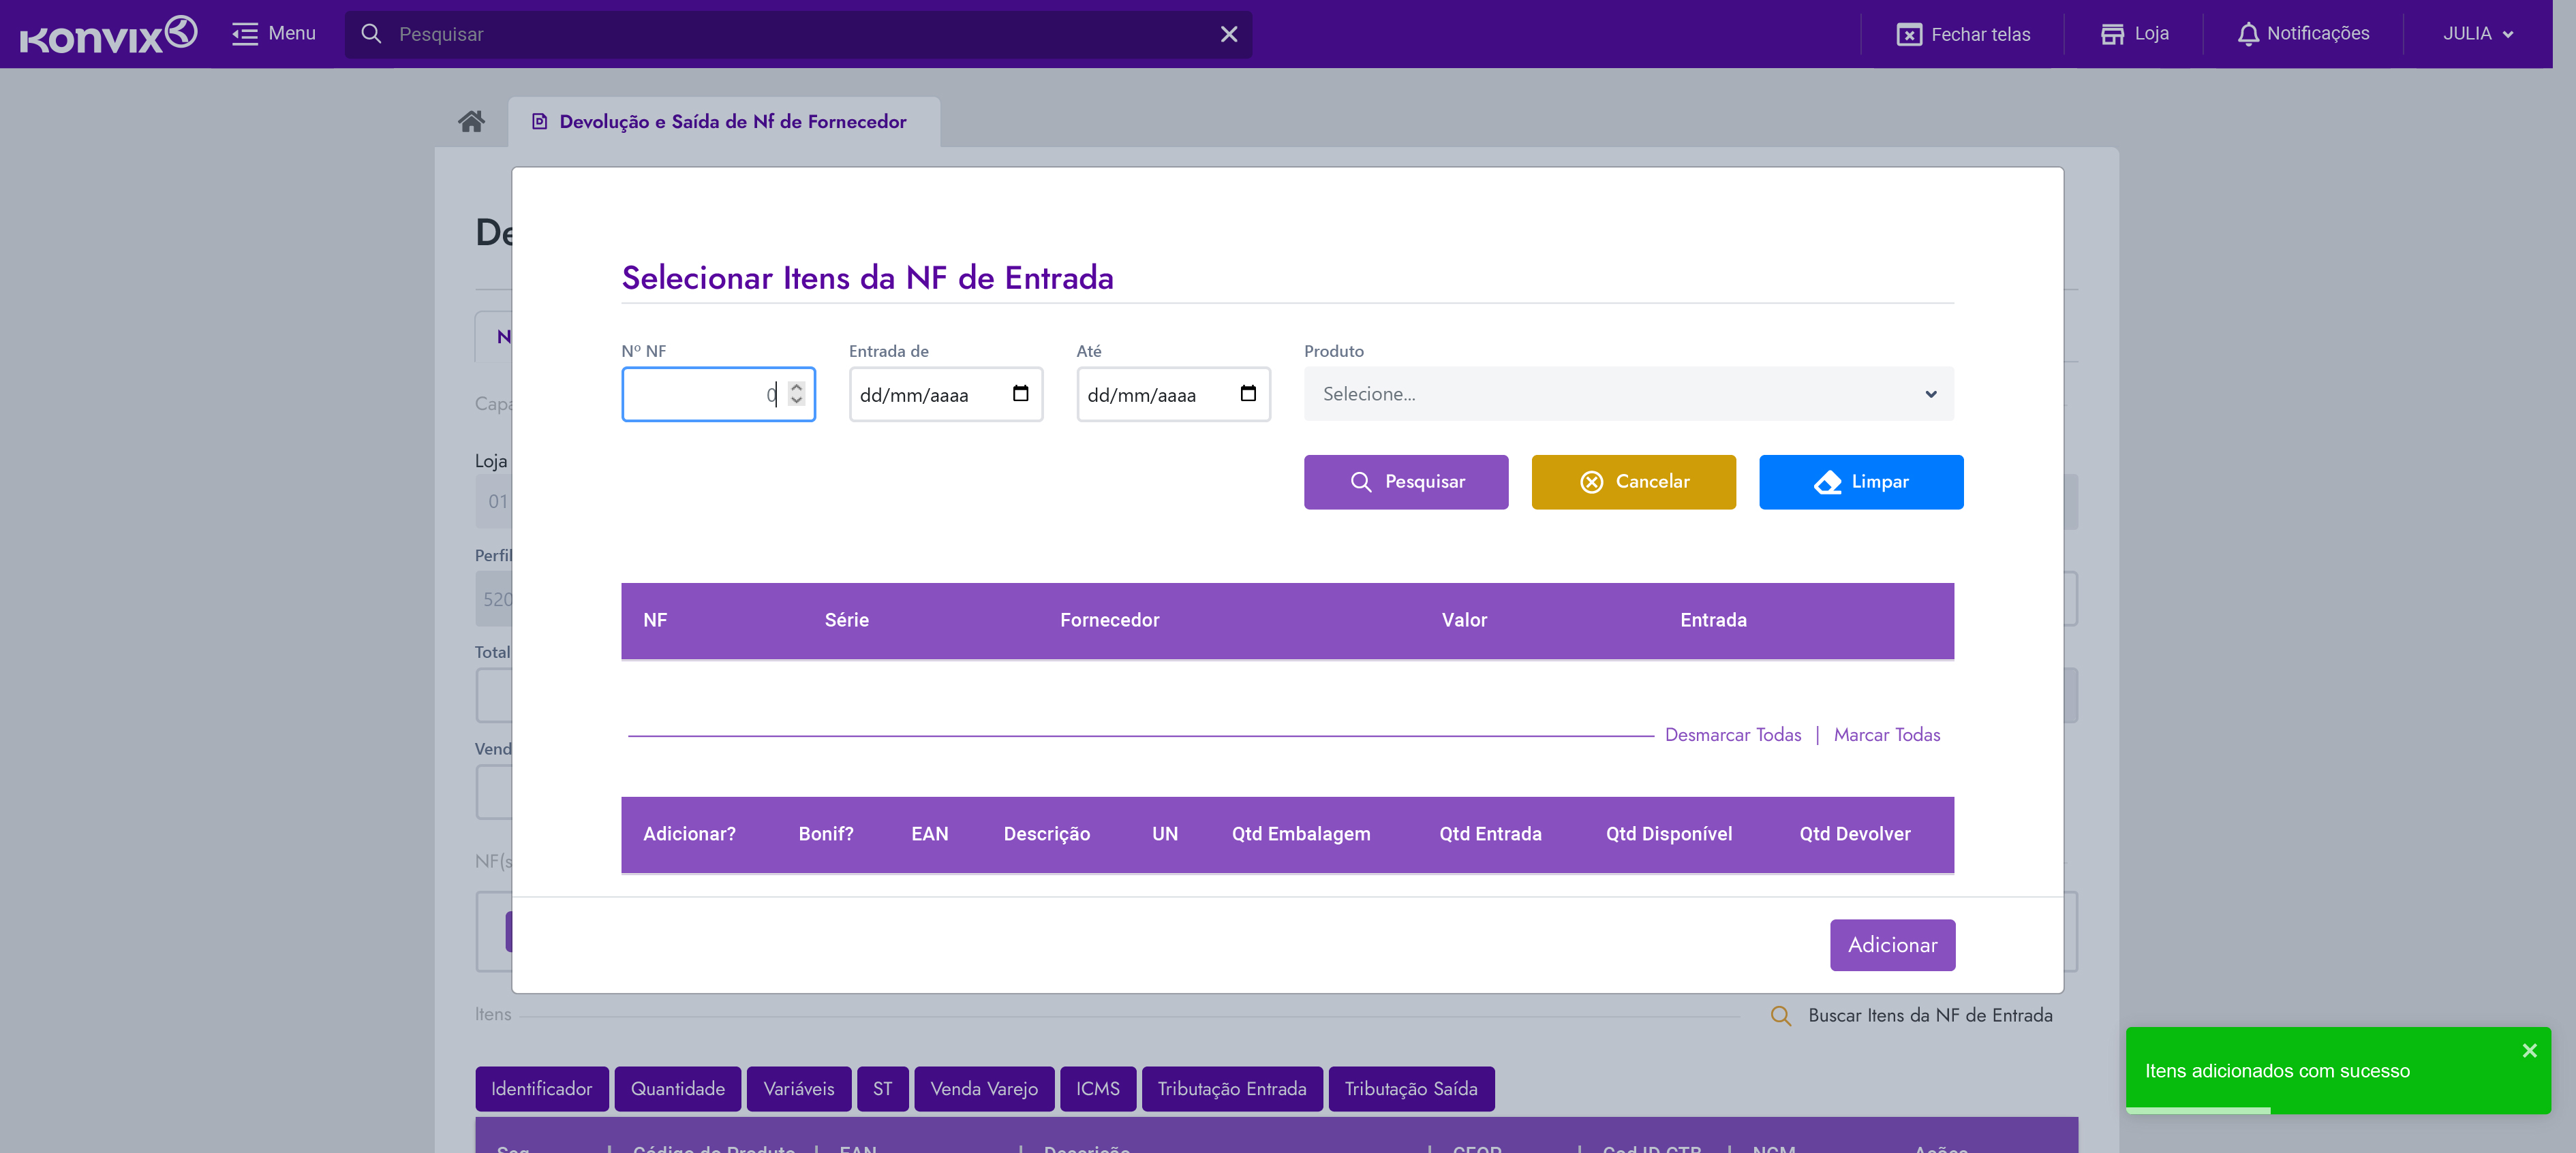
Task: Increment the Nº NF number stepper
Action: click(796, 387)
